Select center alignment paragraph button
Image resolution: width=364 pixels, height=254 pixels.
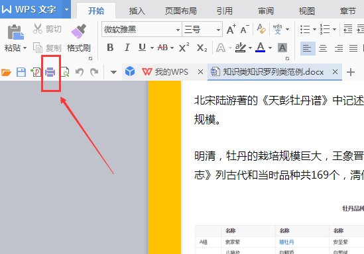[323, 48]
